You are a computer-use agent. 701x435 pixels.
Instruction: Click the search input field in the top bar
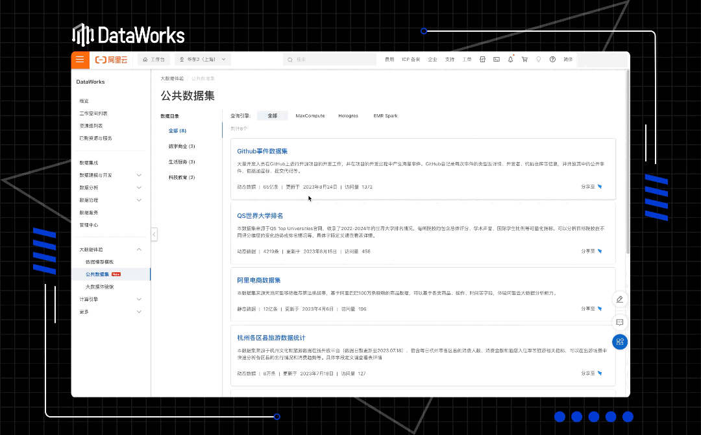328,59
